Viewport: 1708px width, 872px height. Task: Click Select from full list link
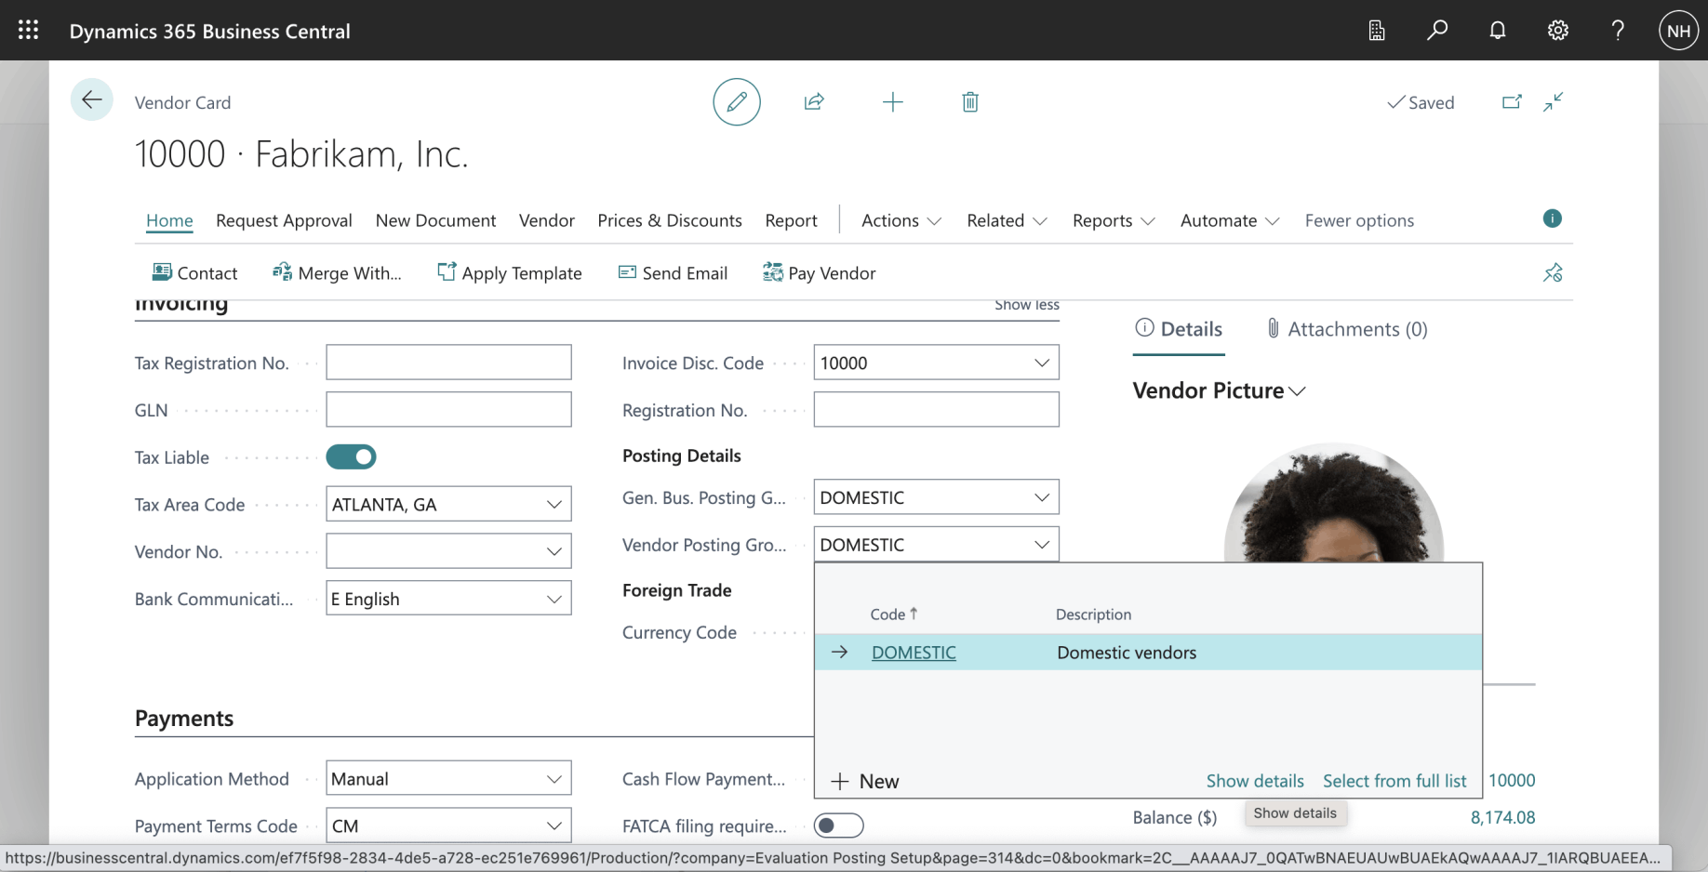coord(1394,781)
